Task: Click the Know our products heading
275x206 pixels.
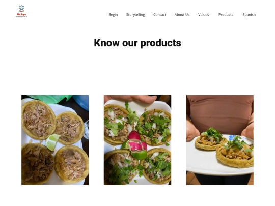Action: tap(137, 43)
